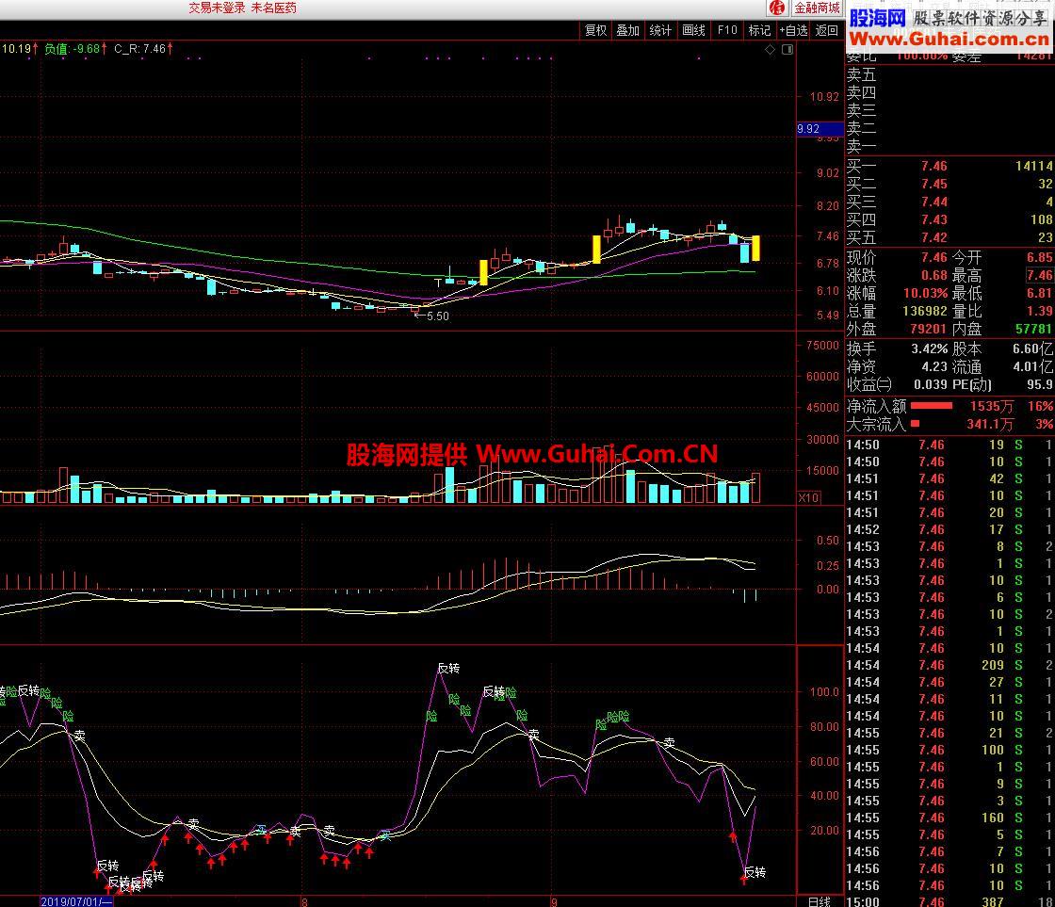Click the blue 9.92 price marker on the axis
Image resolution: width=1055 pixels, height=907 pixels.
[x=820, y=128]
